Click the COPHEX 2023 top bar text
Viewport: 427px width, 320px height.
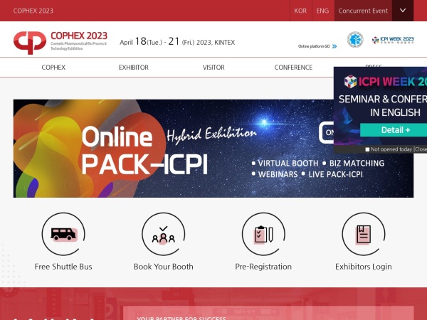point(33,11)
